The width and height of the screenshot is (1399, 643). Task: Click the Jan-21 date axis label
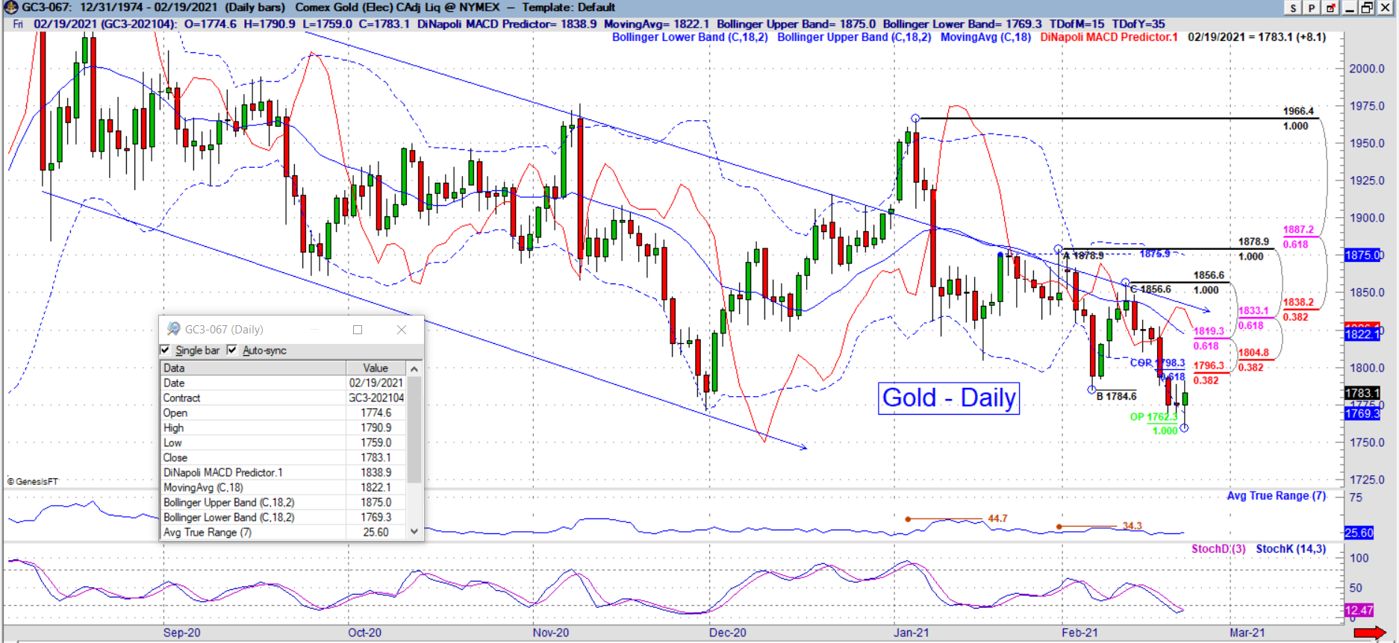[x=912, y=633]
